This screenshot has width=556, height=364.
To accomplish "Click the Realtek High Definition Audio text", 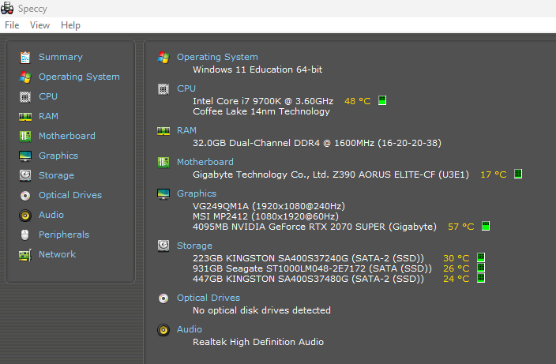I will (x=258, y=342).
